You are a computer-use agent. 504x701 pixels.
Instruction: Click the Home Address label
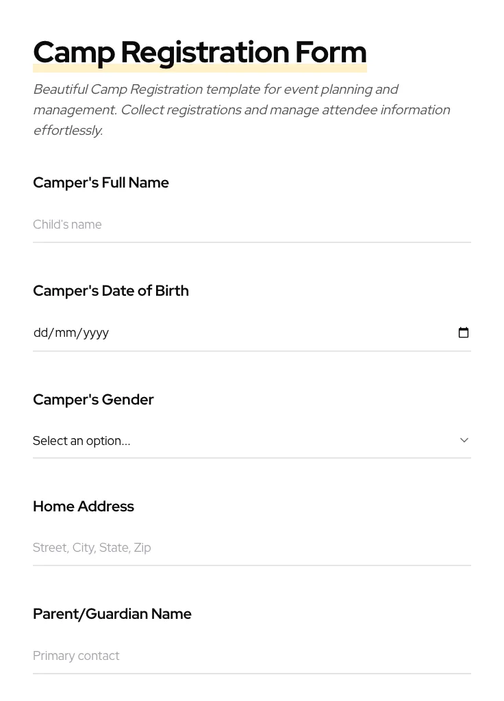point(84,507)
